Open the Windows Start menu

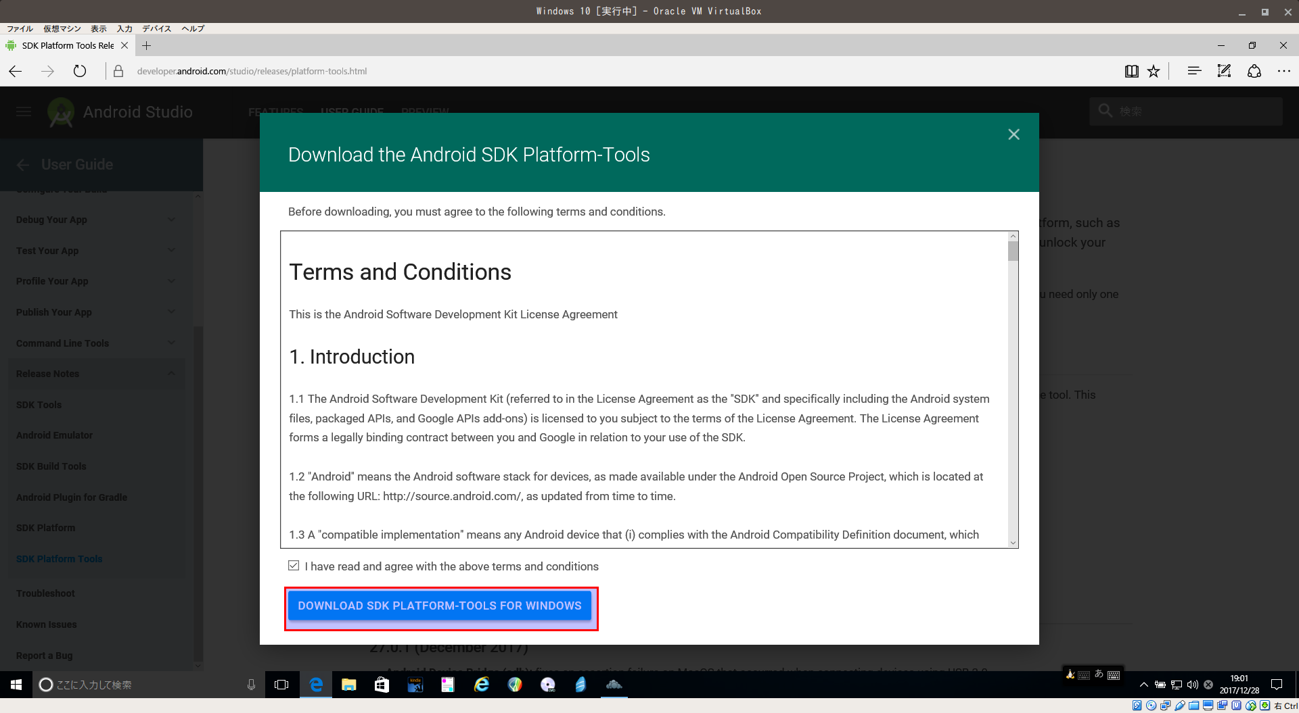tap(16, 685)
